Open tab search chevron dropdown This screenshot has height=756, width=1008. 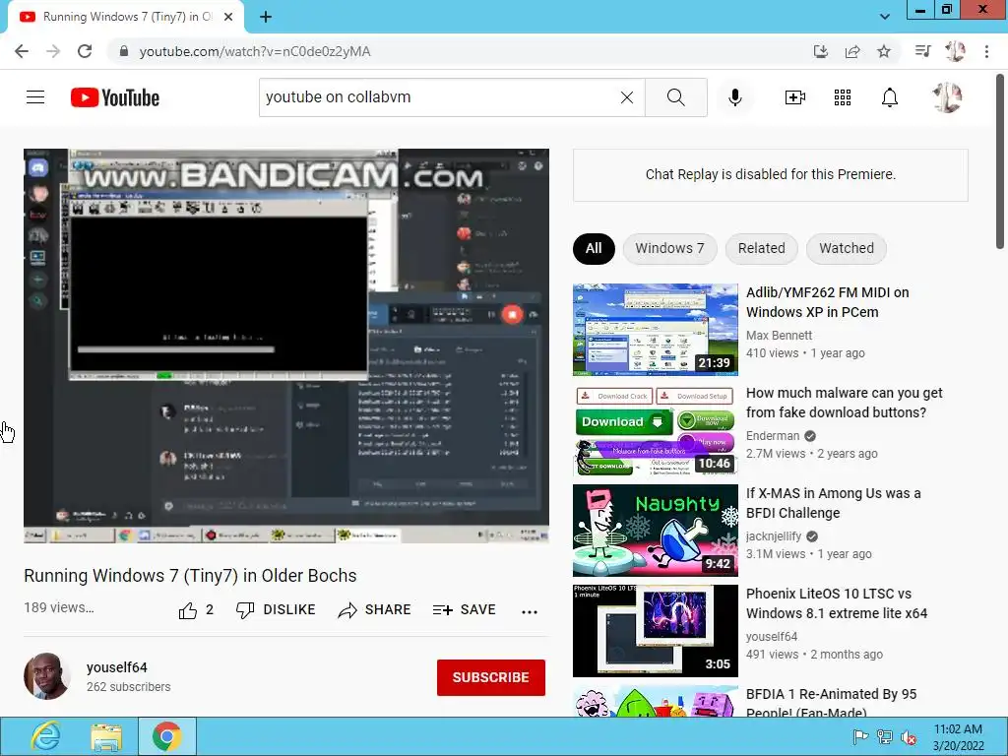885,17
